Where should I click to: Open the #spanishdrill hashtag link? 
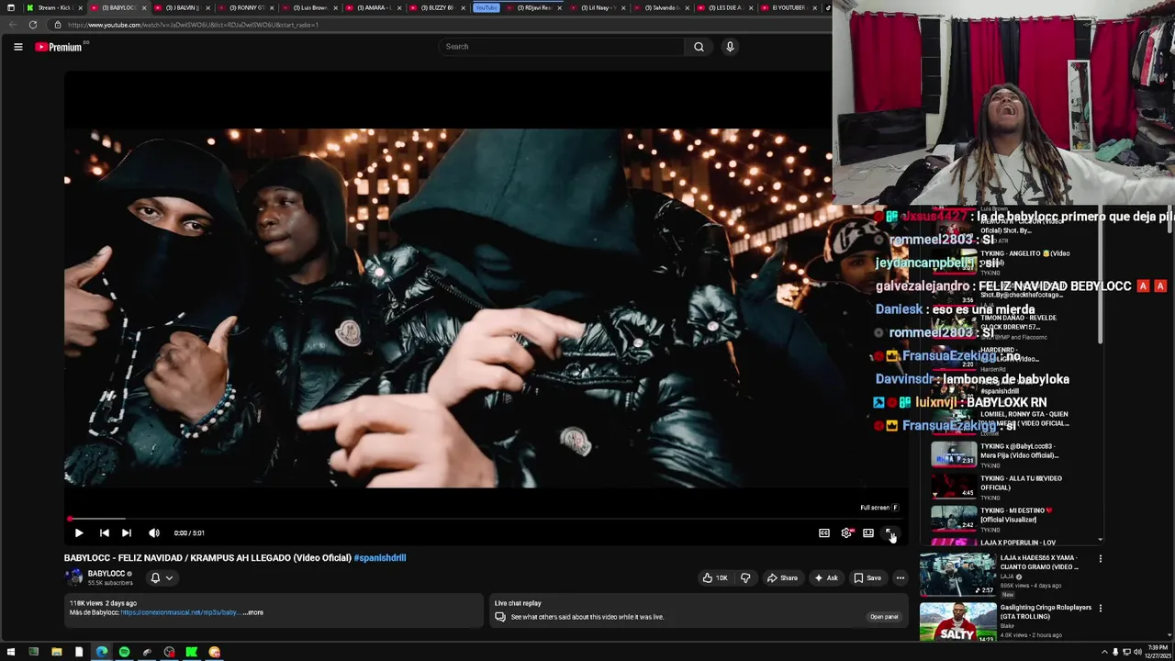pos(380,557)
